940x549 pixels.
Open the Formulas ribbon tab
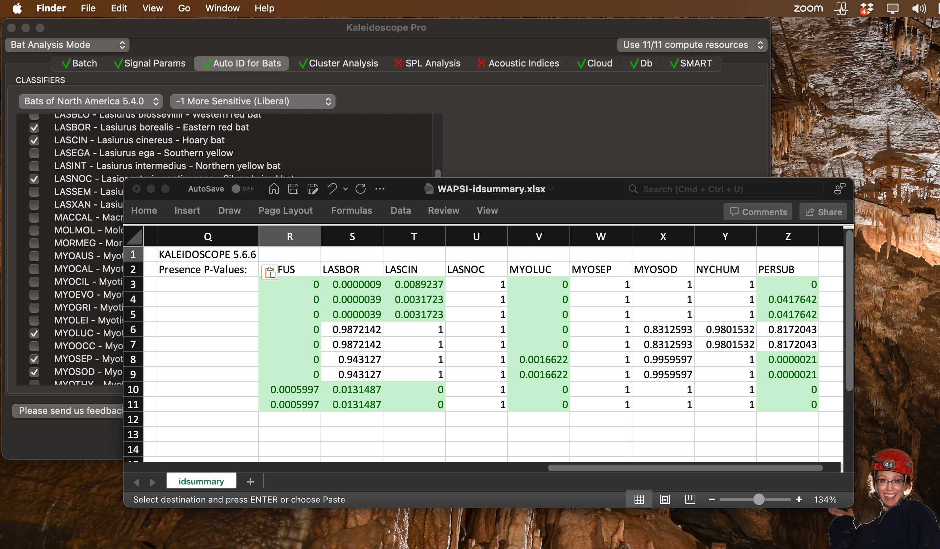tap(351, 211)
